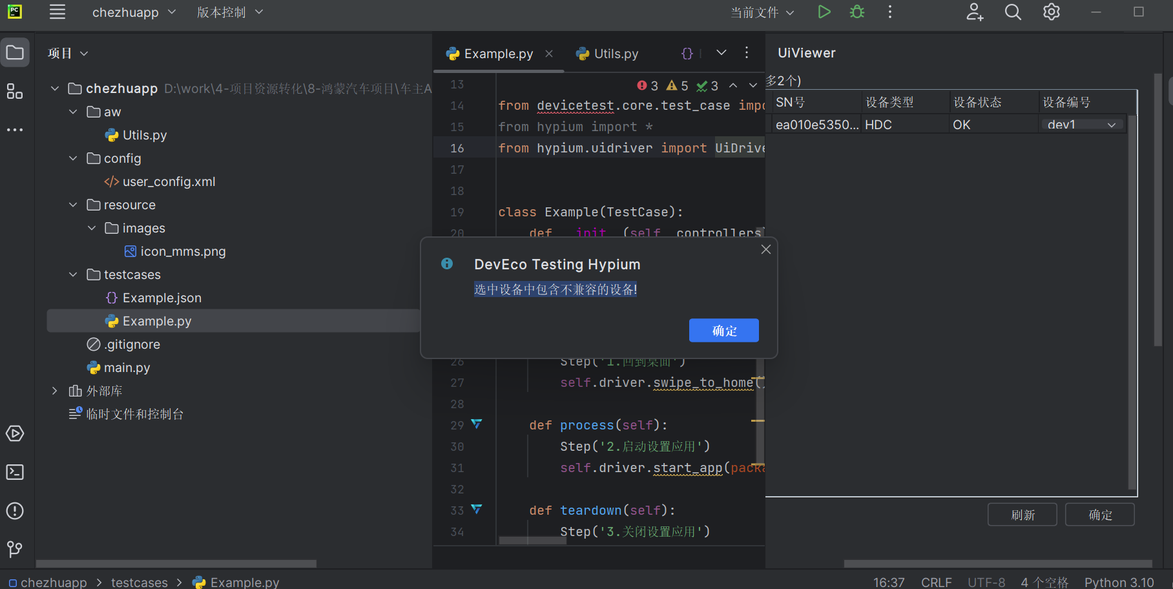
Task: Open the dev1 device number dropdown
Action: (x=1082, y=125)
